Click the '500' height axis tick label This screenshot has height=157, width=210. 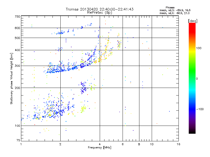pos(17,38)
